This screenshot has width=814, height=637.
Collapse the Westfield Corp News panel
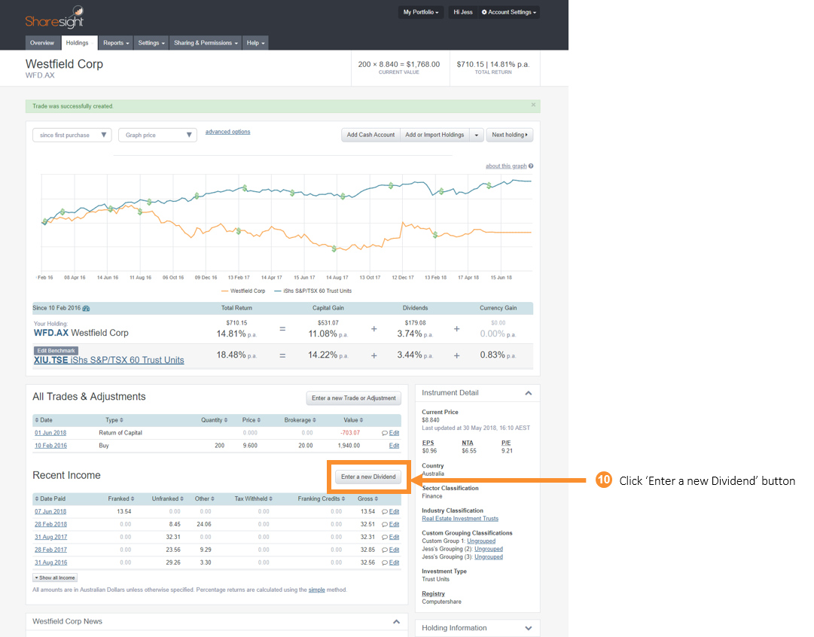(396, 621)
